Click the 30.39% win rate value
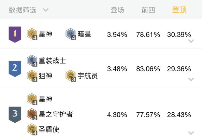The image size is (202, 139). [x=179, y=34]
